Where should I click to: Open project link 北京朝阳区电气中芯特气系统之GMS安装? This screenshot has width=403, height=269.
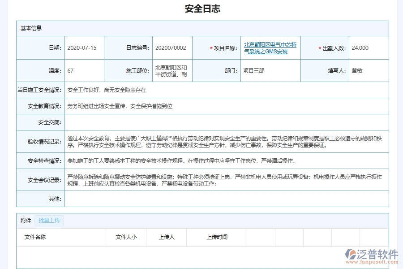click(271, 48)
